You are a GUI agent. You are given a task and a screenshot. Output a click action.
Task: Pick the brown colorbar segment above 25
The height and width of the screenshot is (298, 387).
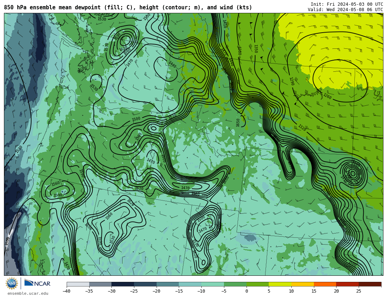tap(370, 284)
